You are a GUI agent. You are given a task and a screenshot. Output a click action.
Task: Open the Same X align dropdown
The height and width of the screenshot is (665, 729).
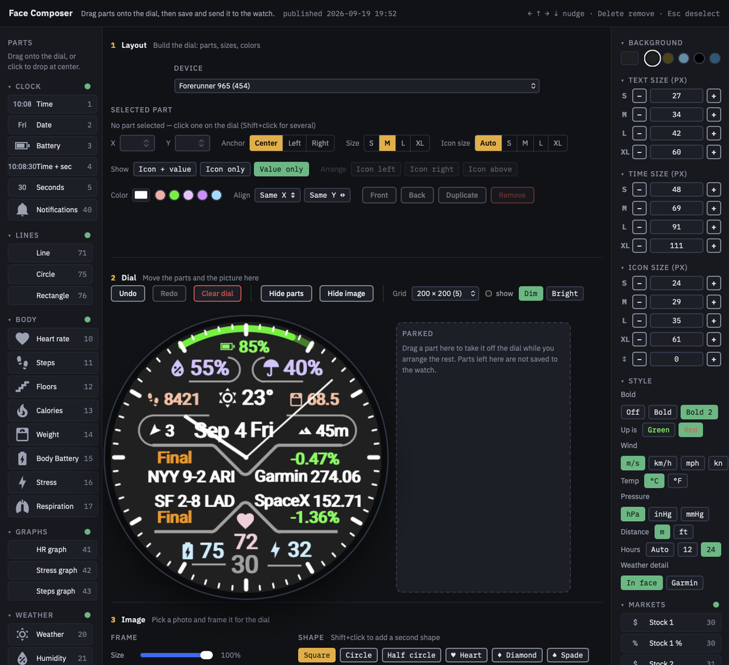pos(277,195)
